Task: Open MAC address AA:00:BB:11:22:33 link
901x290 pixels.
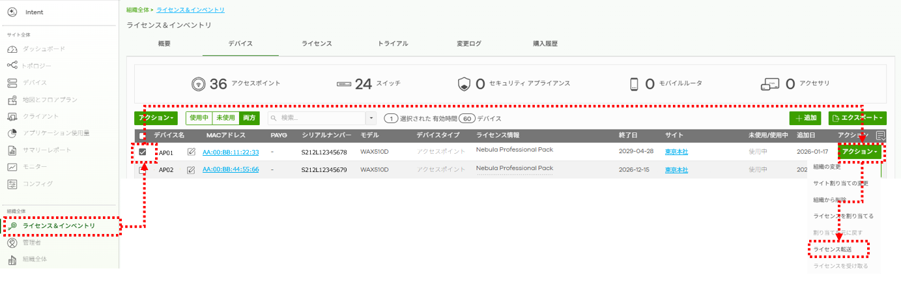Action: (231, 152)
